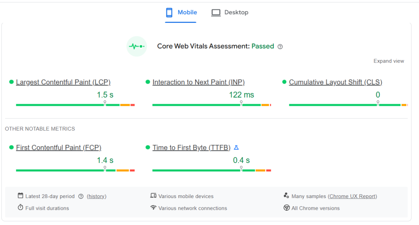Image resolution: width=419 pixels, height=225 pixels.
Task: Click the stopwatch icon for visit durations
Action: [x=20, y=208]
